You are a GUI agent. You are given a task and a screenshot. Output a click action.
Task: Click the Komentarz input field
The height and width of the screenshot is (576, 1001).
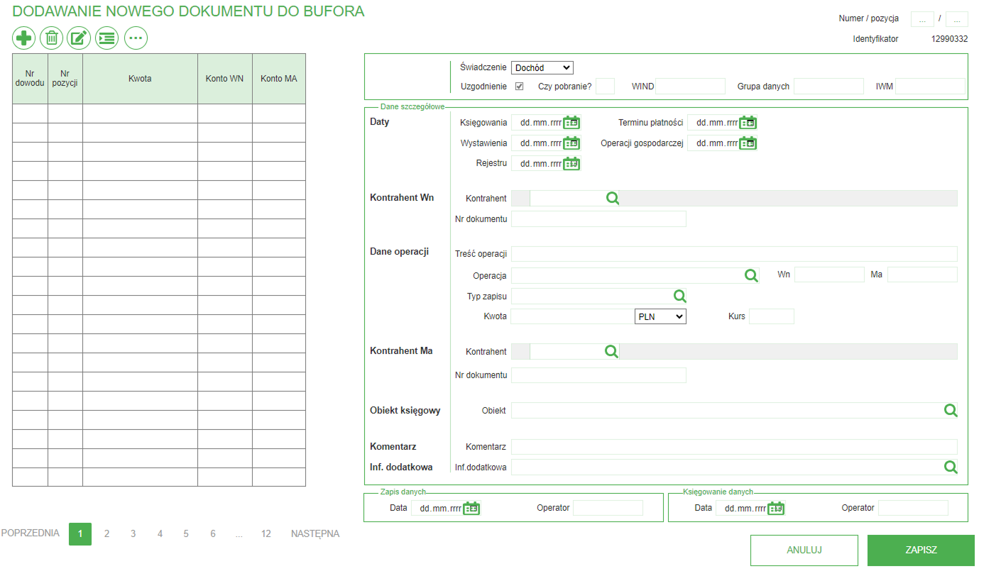[x=734, y=447]
